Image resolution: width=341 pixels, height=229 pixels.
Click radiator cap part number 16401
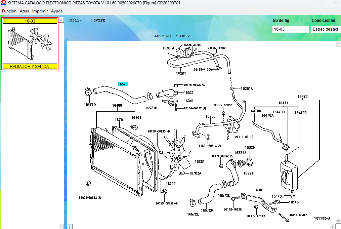point(136,118)
